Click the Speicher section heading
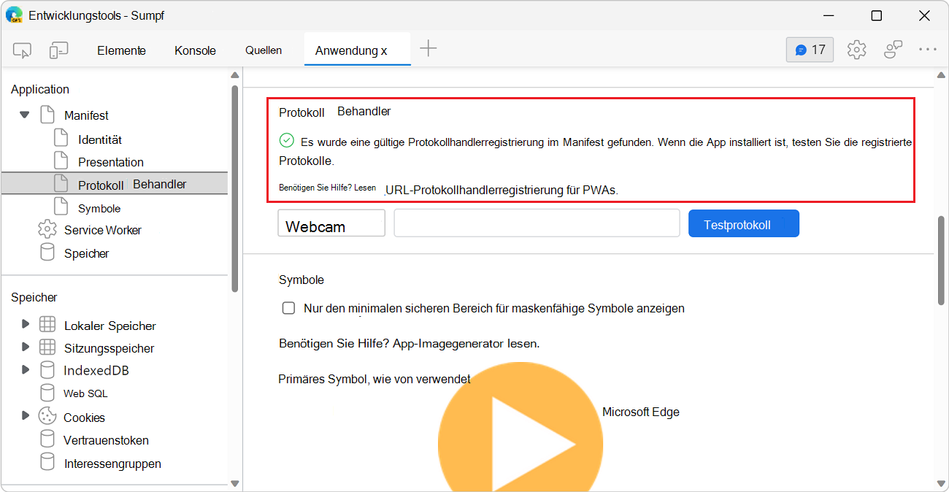 [34, 297]
